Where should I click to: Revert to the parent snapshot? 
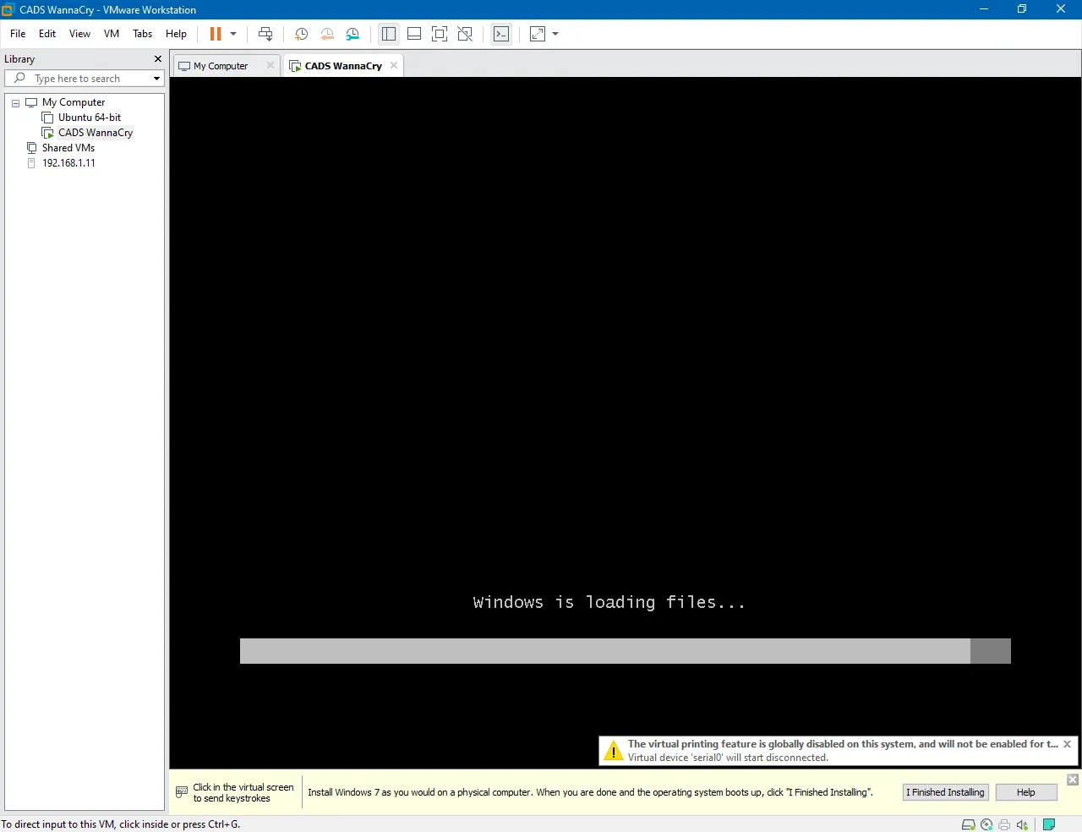click(327, 34)
